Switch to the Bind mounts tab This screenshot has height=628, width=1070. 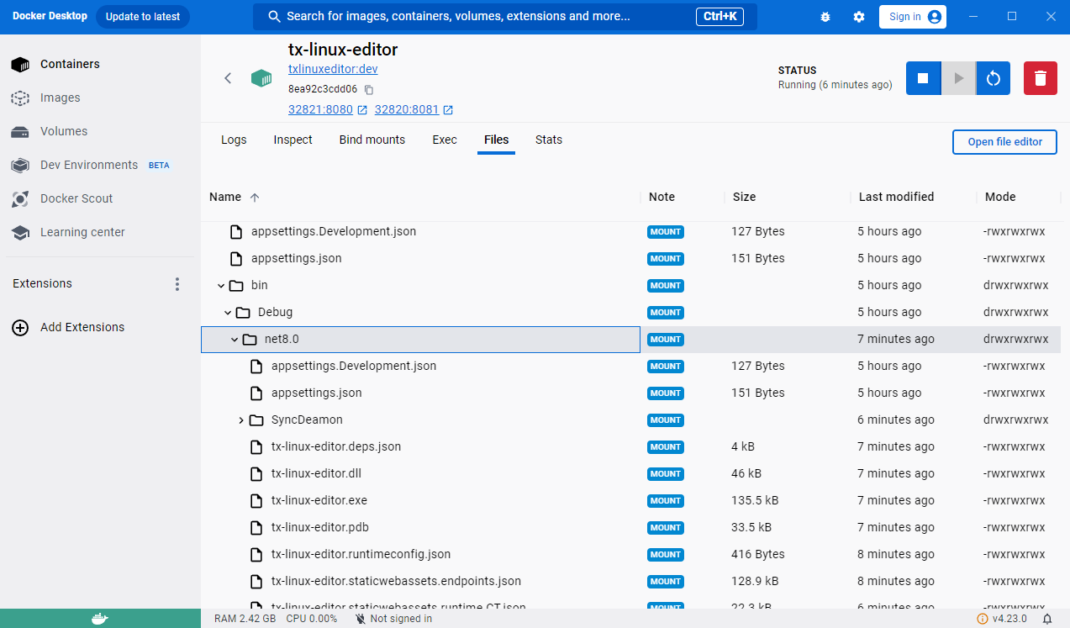click(x=372, y=140)
